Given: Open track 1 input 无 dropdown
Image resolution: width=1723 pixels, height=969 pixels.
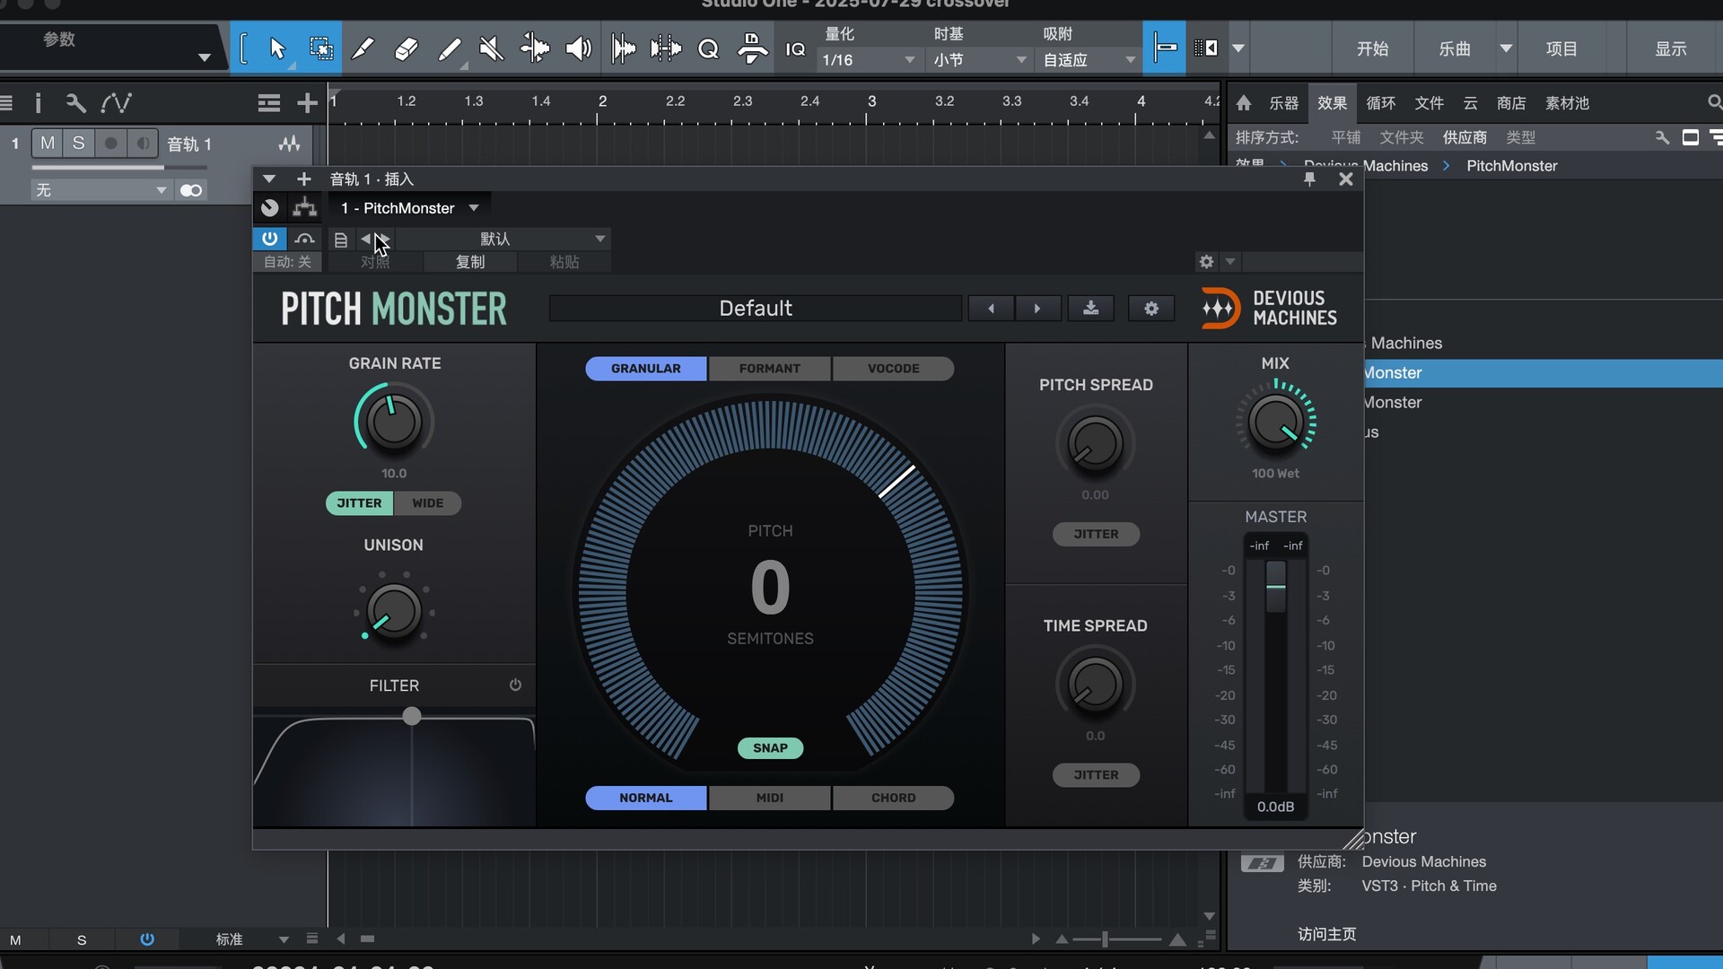Looking at the screenshot, I should click(101, 189).
